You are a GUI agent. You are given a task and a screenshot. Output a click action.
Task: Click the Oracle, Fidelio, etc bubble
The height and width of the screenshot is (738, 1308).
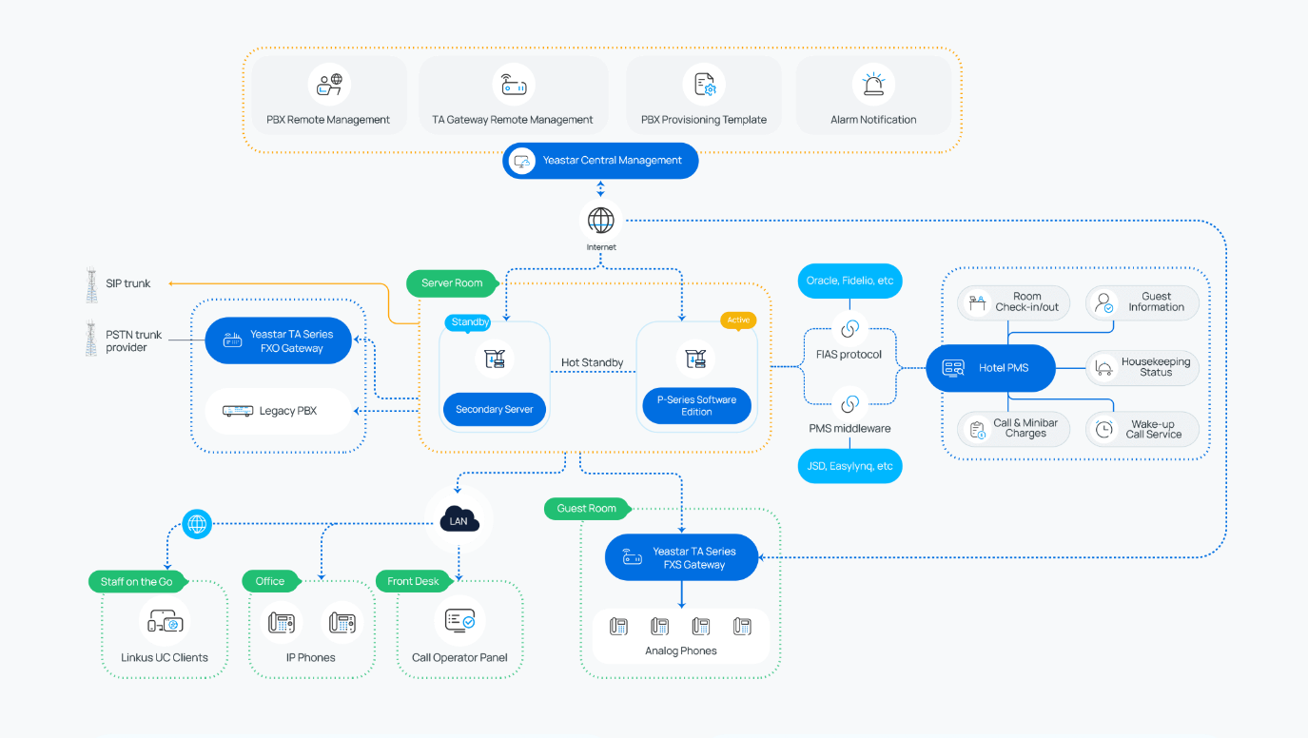(849, 281)
